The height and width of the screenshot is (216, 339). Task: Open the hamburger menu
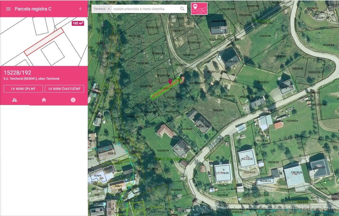8,9
